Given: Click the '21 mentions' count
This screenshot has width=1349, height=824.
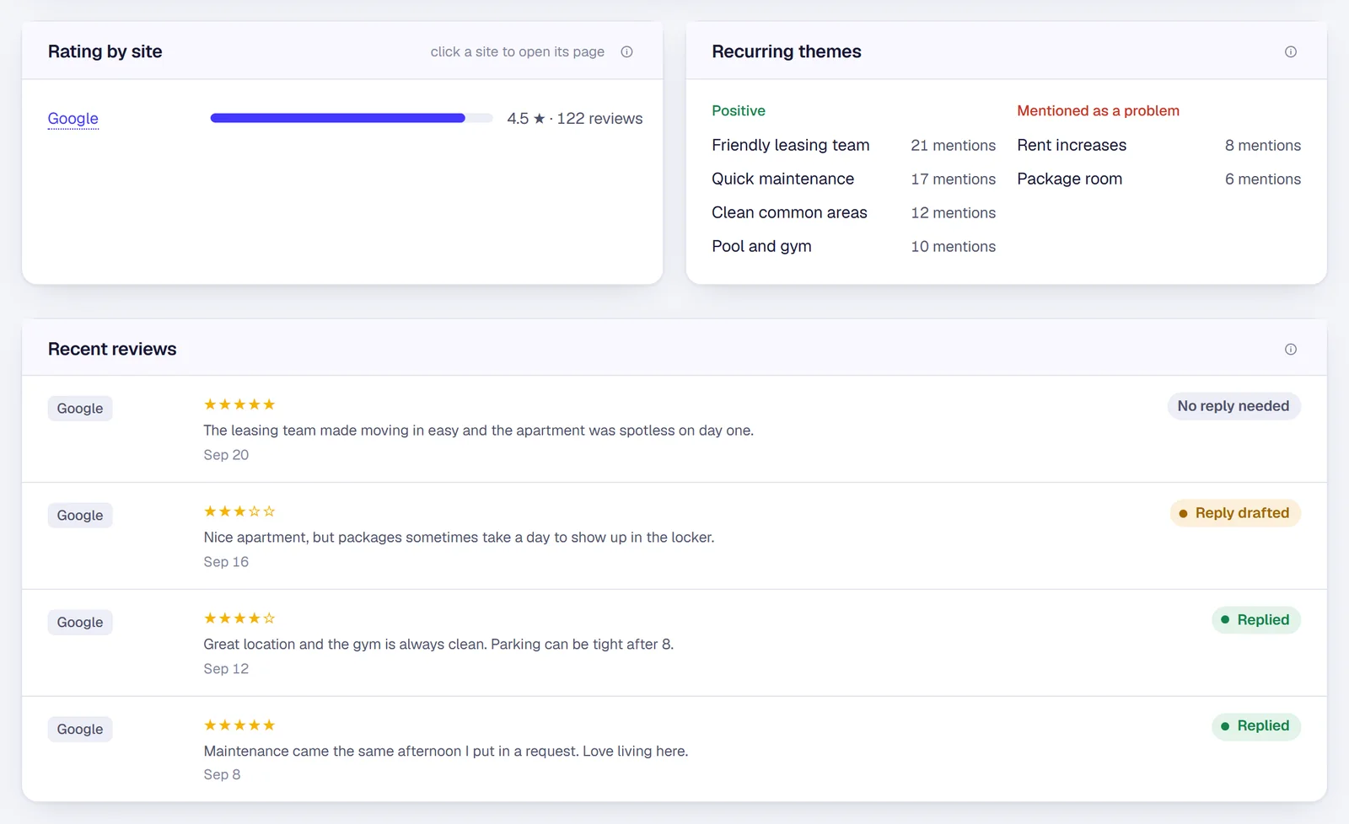Looking at the screenshot, I should tap(954, 146).
